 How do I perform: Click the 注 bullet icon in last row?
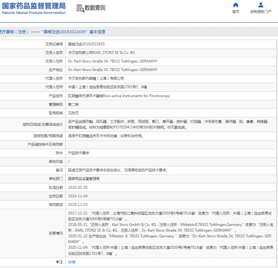tap(57, 262)
